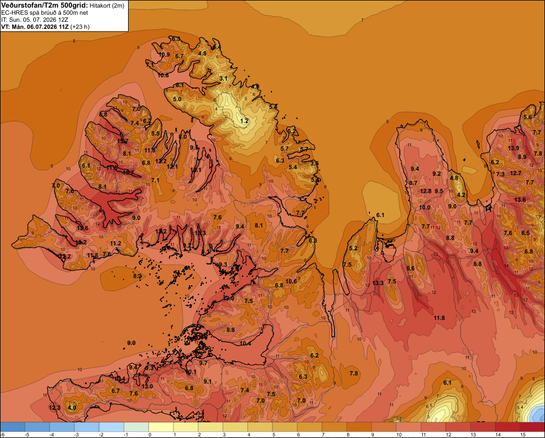Click the Veðurstofan/T2m 500grid title text
The image size is (545, 438).
(x=45, y=5)
